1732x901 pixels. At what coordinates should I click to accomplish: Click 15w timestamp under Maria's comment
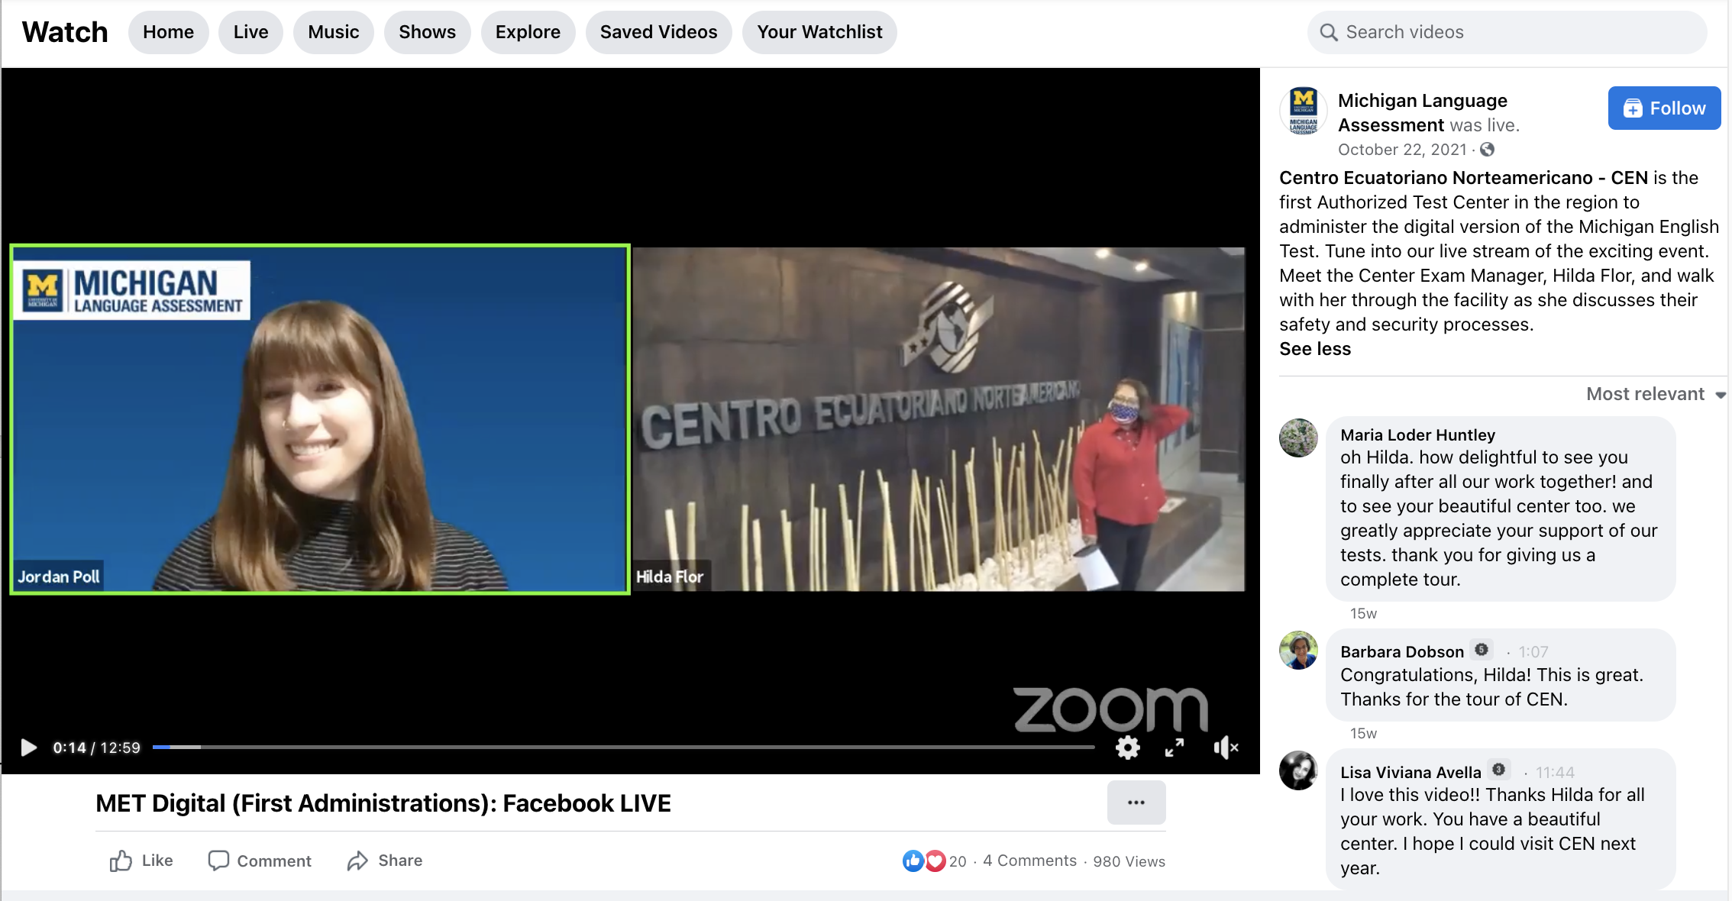pos(1363,614)
